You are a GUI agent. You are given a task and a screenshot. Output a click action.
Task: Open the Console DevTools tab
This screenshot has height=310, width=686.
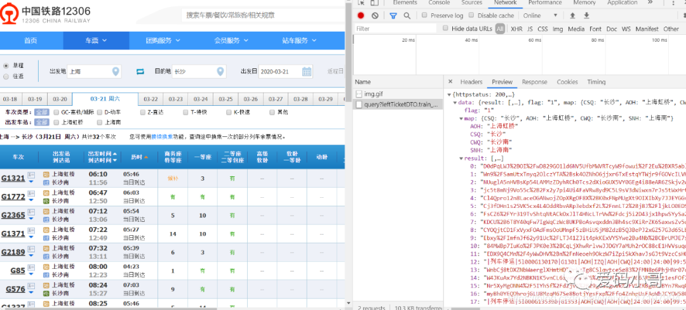click(x=439, y=3)
